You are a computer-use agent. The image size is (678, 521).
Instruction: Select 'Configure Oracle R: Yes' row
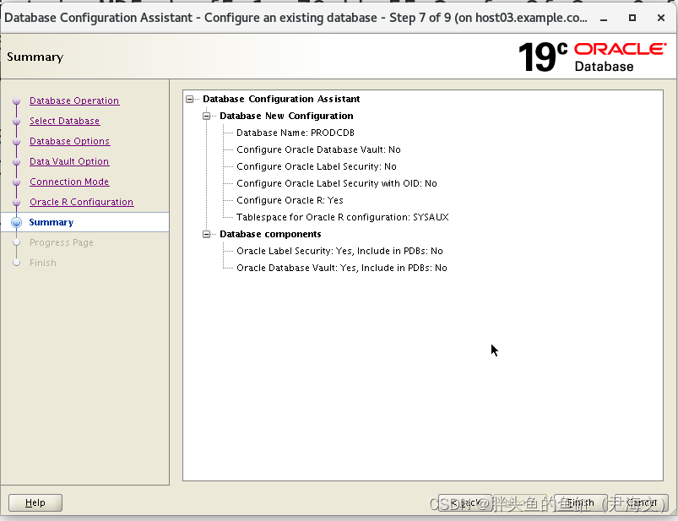(290, 200)
